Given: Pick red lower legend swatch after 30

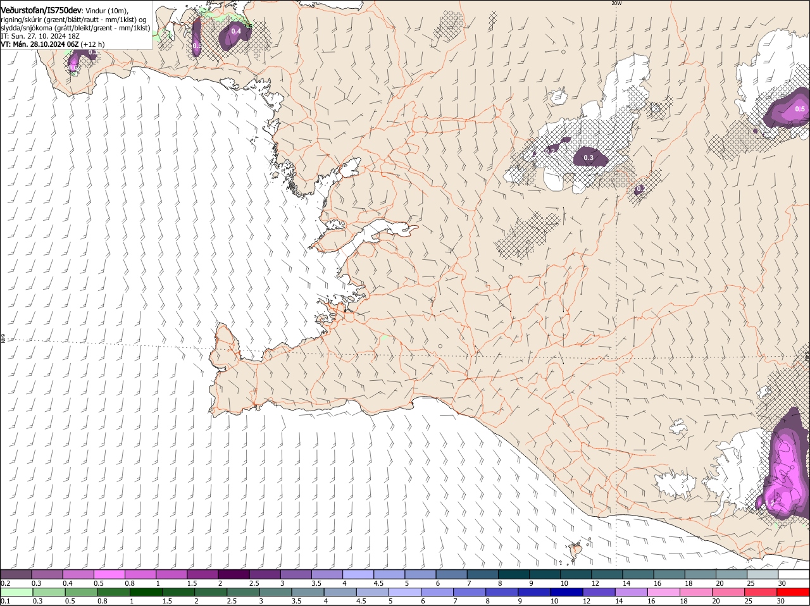Looking at the screenshot, I should [793, 592].
